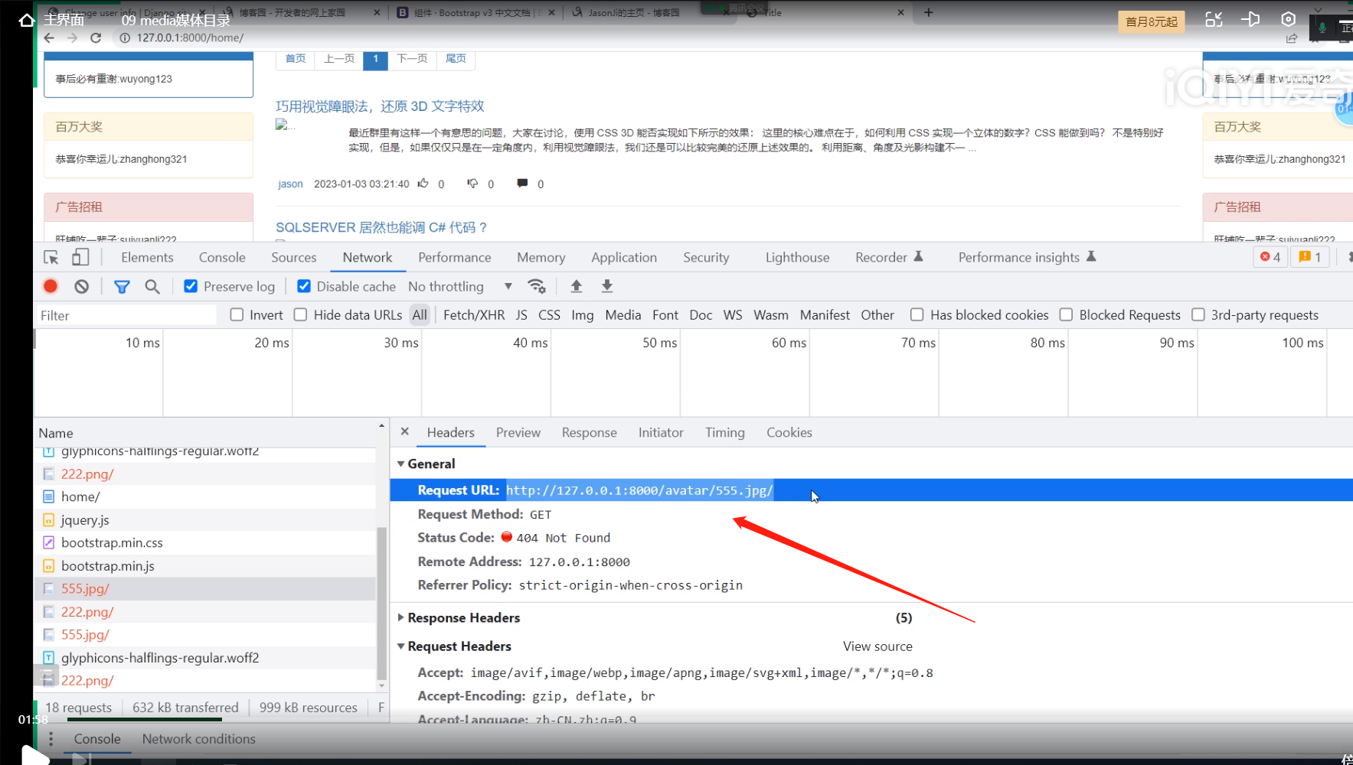Toggle Disable cache checkbox
This screenshot has height=765, width=1353.
click(304, 286)
